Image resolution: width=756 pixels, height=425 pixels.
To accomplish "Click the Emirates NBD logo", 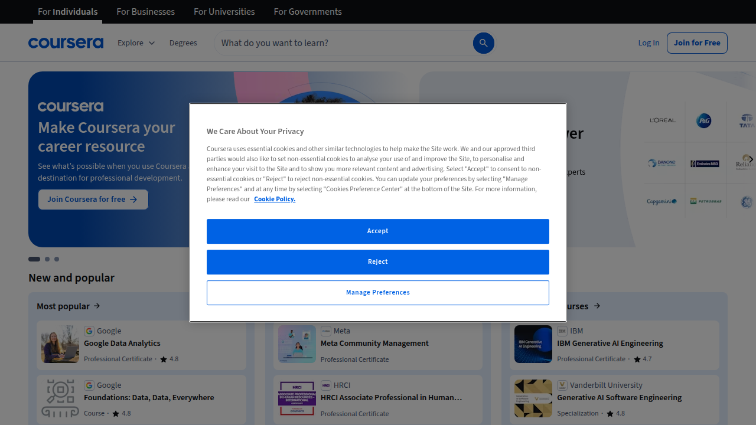I will tap(705, 164).
